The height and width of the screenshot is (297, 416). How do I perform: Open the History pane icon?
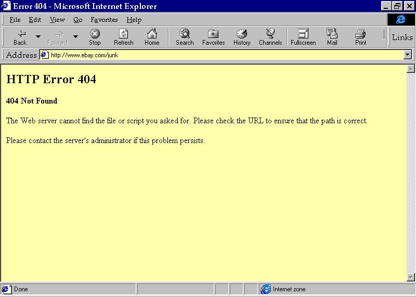tap(242, 37)
